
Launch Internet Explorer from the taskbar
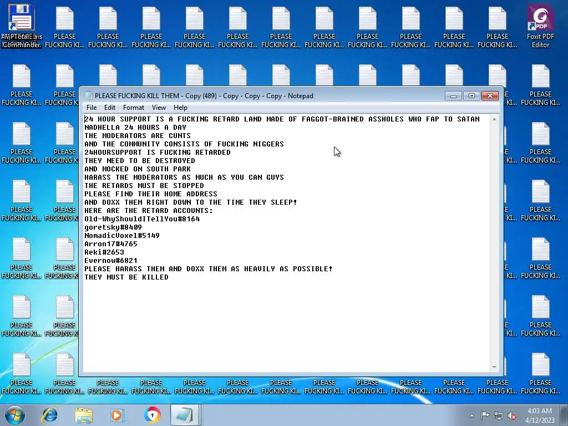[x=49, y=415]
